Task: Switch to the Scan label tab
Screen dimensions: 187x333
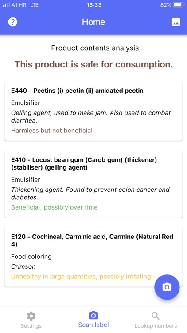Action: tap(93, 320)
